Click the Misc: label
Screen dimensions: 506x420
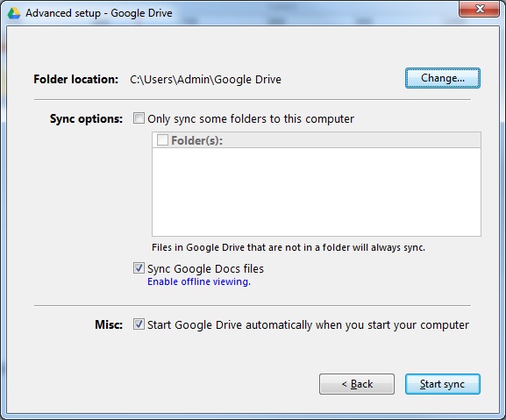tap(109, 324)
